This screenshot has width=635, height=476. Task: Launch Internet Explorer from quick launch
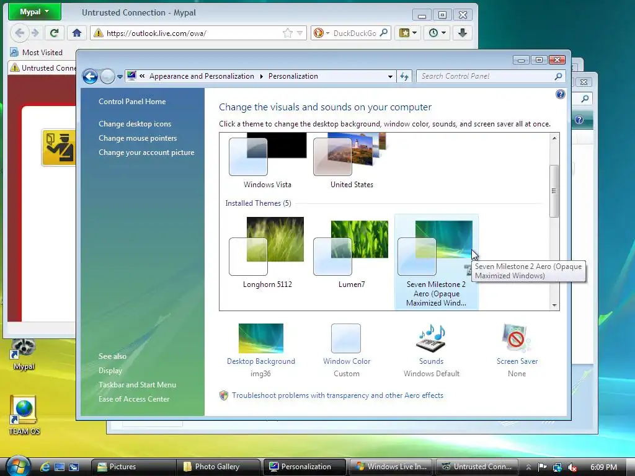point(45,467)
